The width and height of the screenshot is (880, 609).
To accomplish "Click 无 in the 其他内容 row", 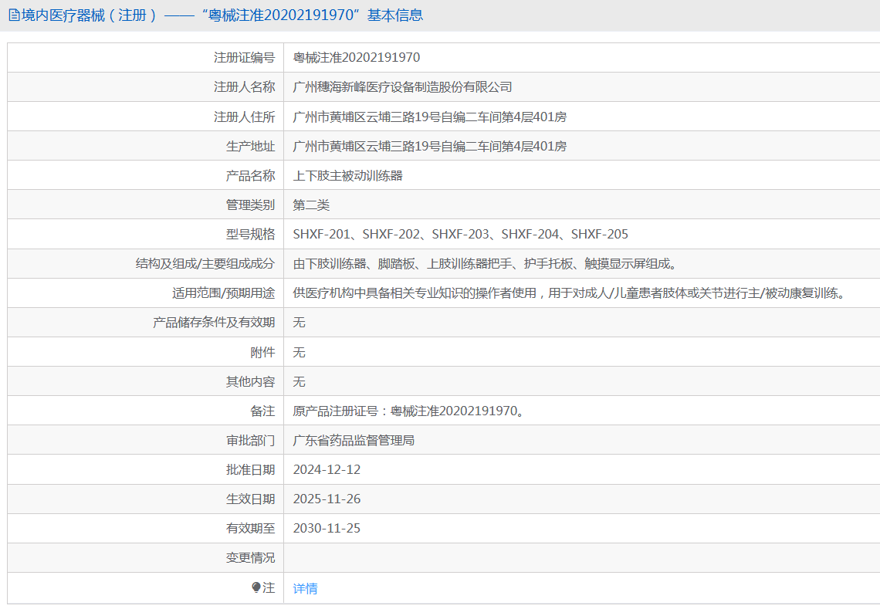I will pyautogui.click(x=300, y=381).
